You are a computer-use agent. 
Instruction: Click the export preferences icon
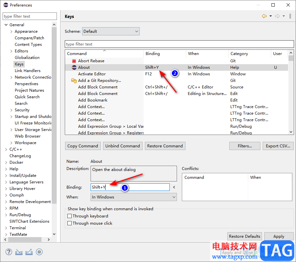(29, 252)
